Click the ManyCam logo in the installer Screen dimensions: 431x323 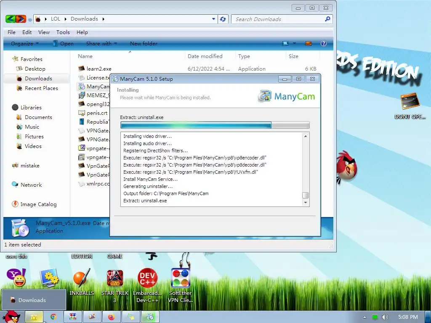(286, 96)
